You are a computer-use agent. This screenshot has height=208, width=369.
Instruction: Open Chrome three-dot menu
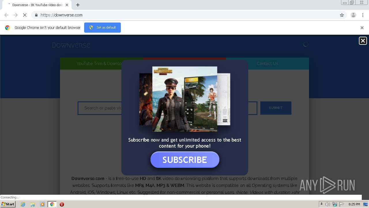click(x=363, y=15)
